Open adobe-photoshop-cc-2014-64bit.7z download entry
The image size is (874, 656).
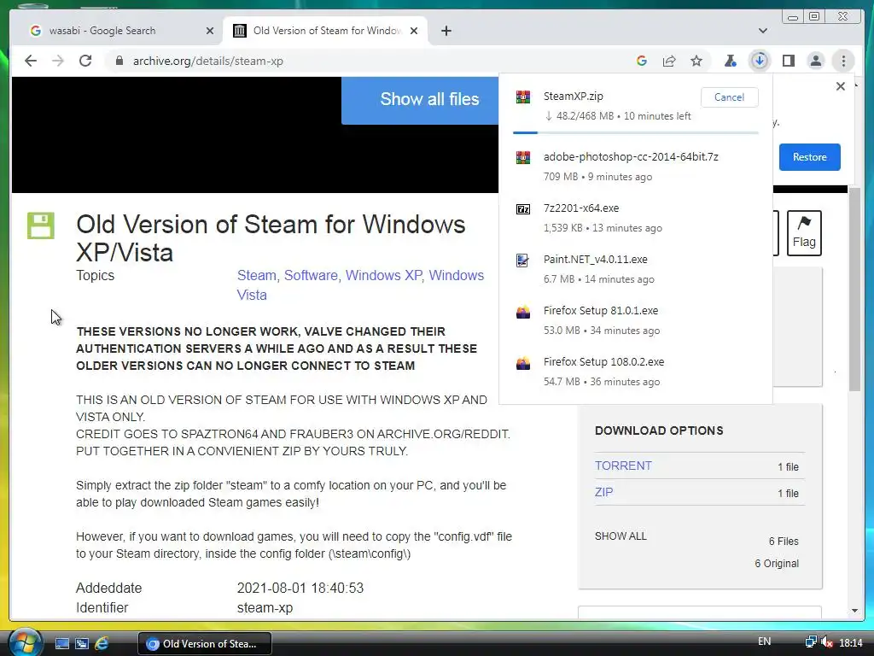pyautogui.click(x=635, y=167)
